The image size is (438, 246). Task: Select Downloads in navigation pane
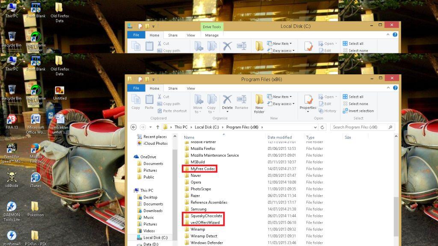(x=150, y=211)
